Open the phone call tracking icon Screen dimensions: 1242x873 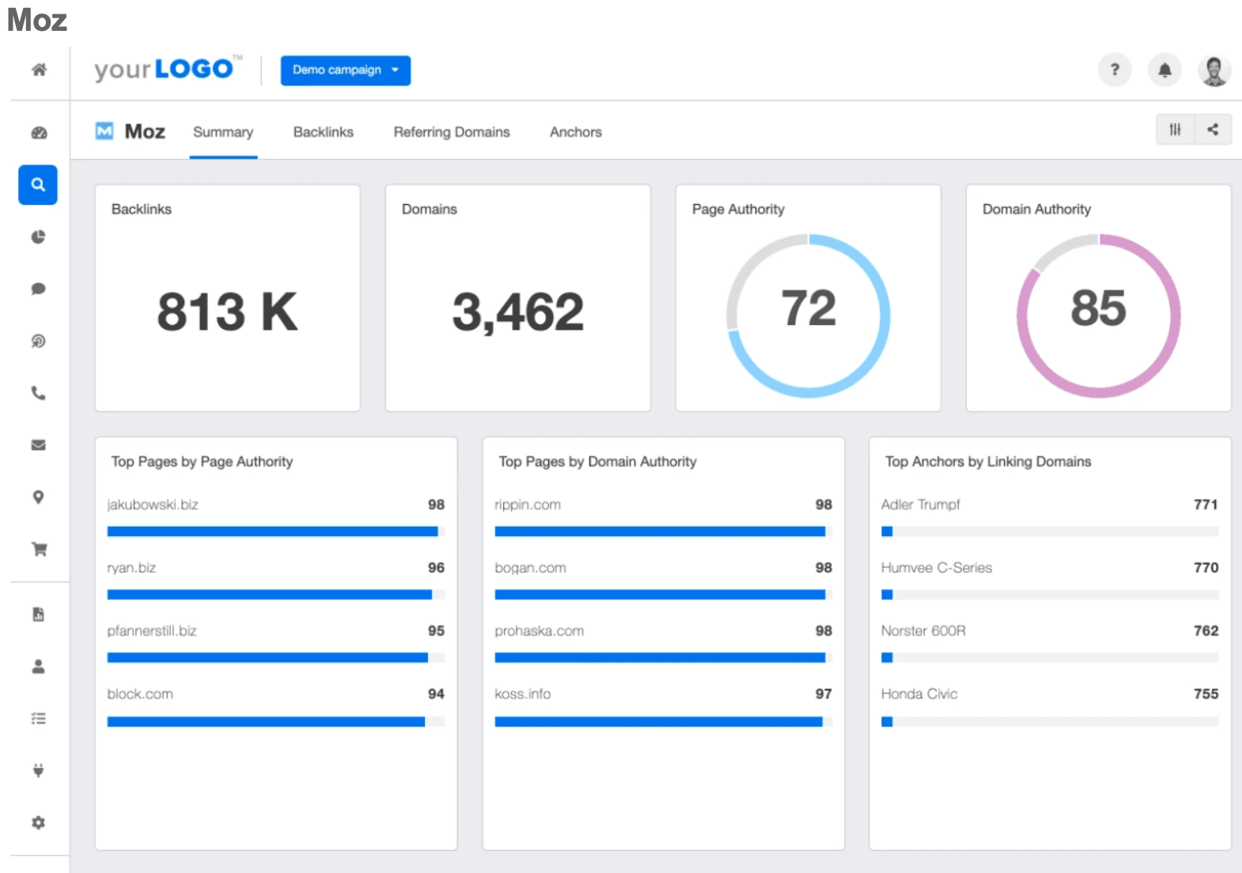click(x=38, y=393)
